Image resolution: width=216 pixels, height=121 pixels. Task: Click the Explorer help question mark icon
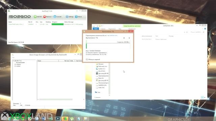[x=205, y=29]
